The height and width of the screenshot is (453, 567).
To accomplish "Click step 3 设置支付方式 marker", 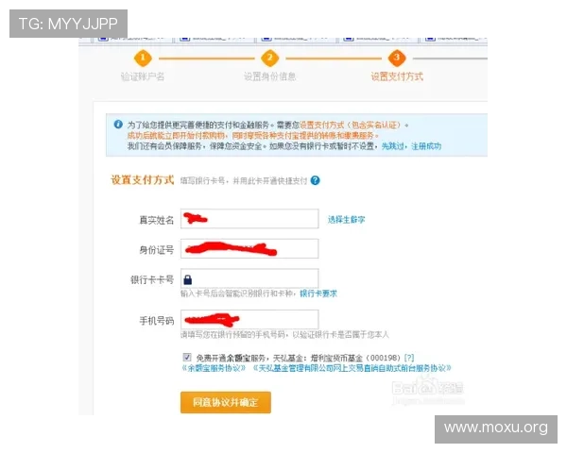I will click(x=397, y=58).
